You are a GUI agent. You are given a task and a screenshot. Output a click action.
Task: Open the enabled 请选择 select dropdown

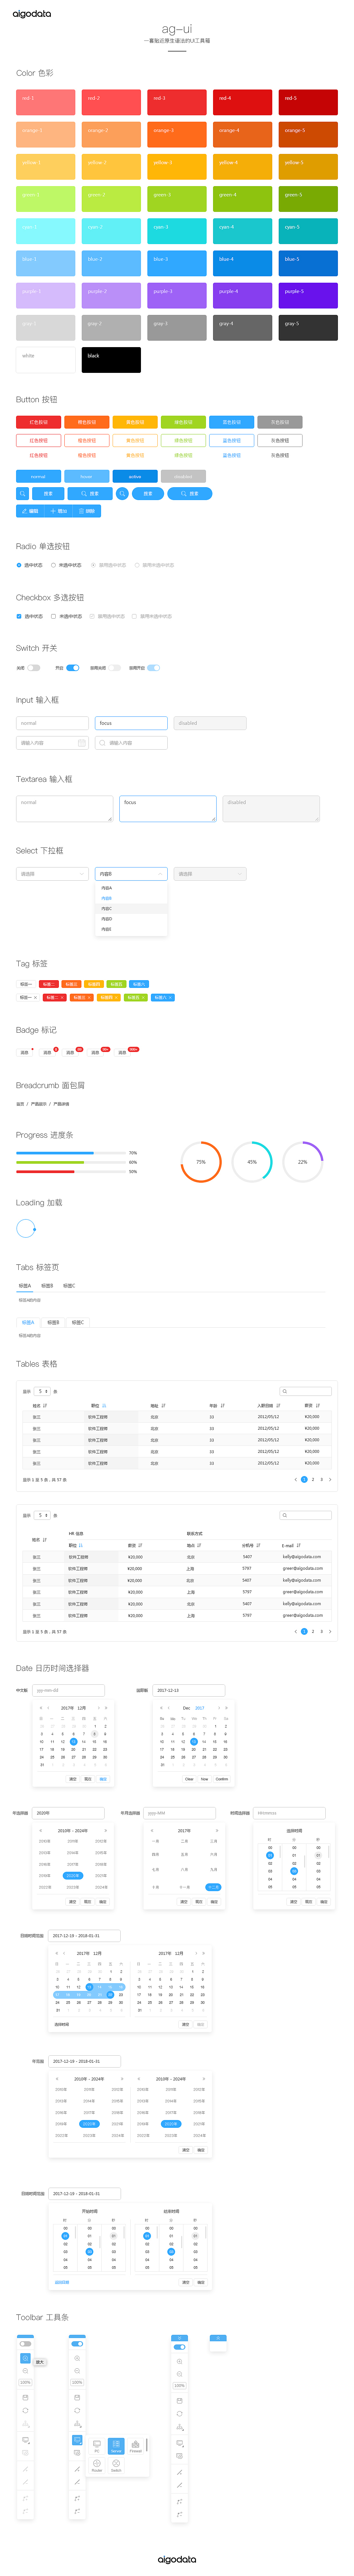52,874
